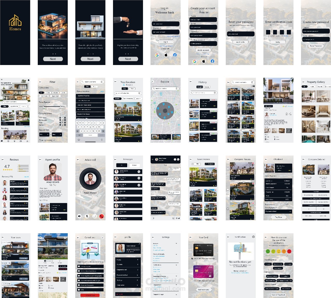Select the green happy face rating emoji
Screen dimensions: 331x298
click(x=268, y=251)
